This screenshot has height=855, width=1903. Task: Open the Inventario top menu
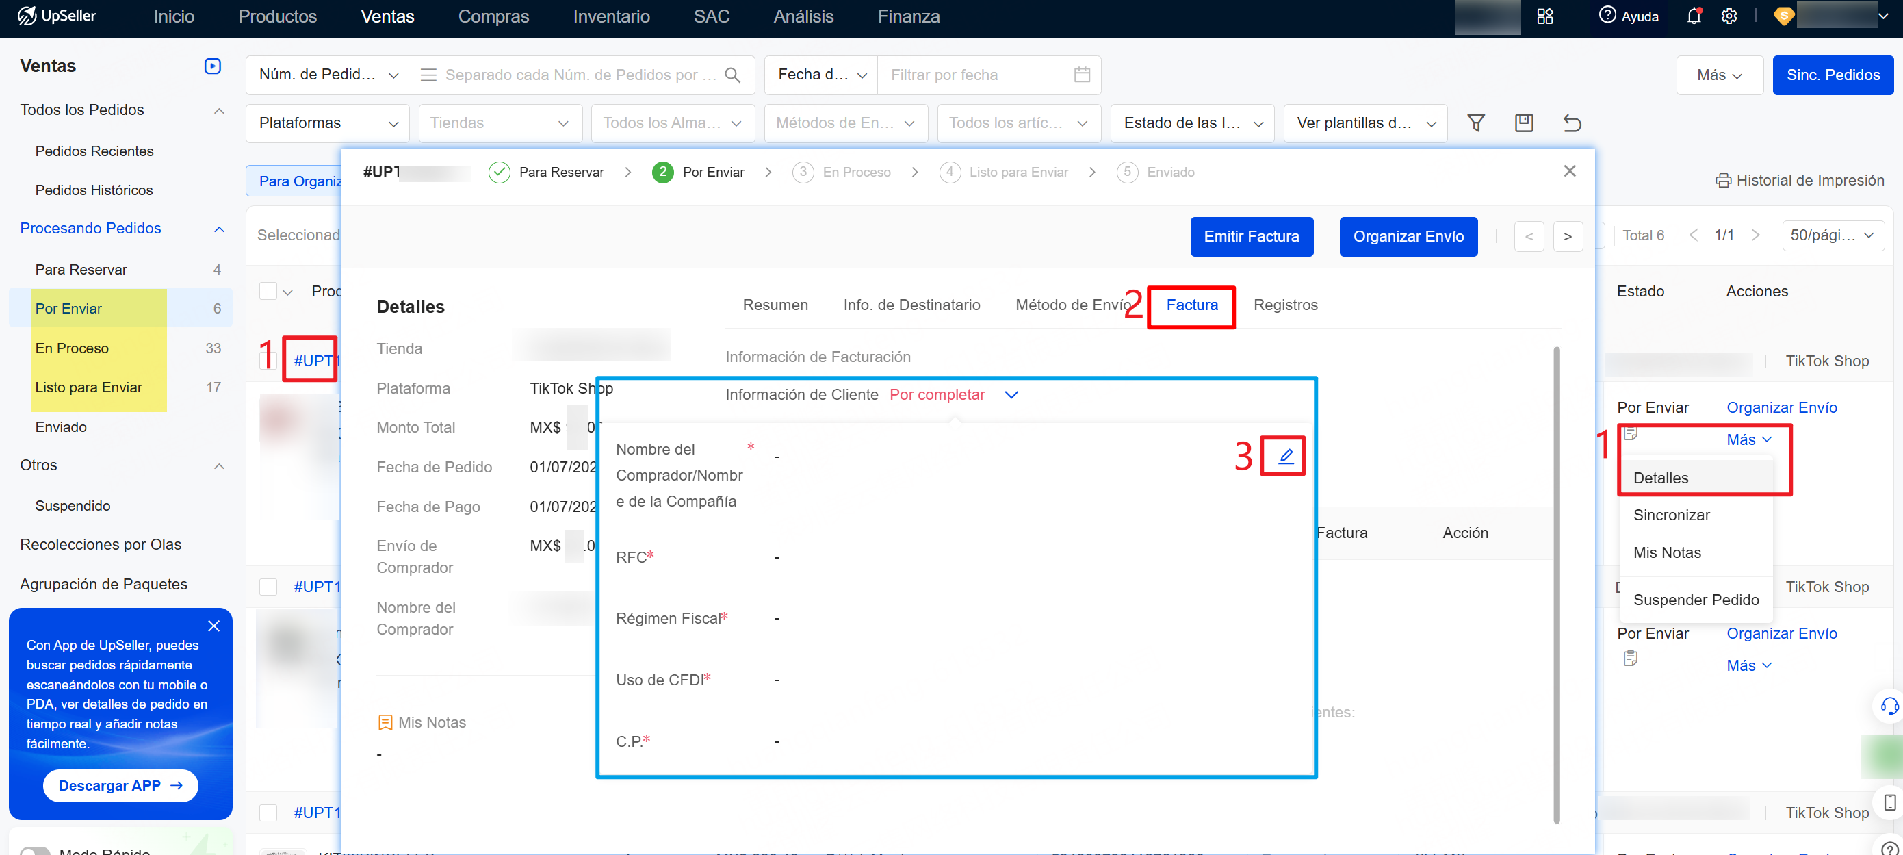[x=611, y=16]
